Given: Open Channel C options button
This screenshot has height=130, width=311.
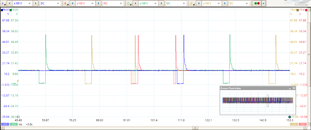Looking at the screenshot, I should (128, 3).
